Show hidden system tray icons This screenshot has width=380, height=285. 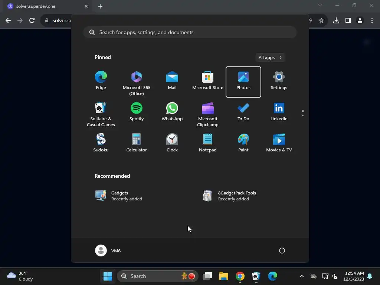(302, 276)
